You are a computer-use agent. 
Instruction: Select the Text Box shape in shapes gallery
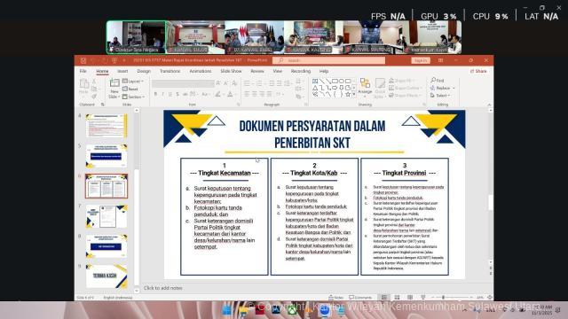click(315, 81)
